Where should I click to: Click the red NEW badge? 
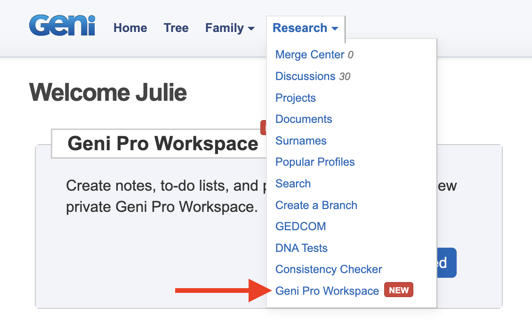[398, 290]
